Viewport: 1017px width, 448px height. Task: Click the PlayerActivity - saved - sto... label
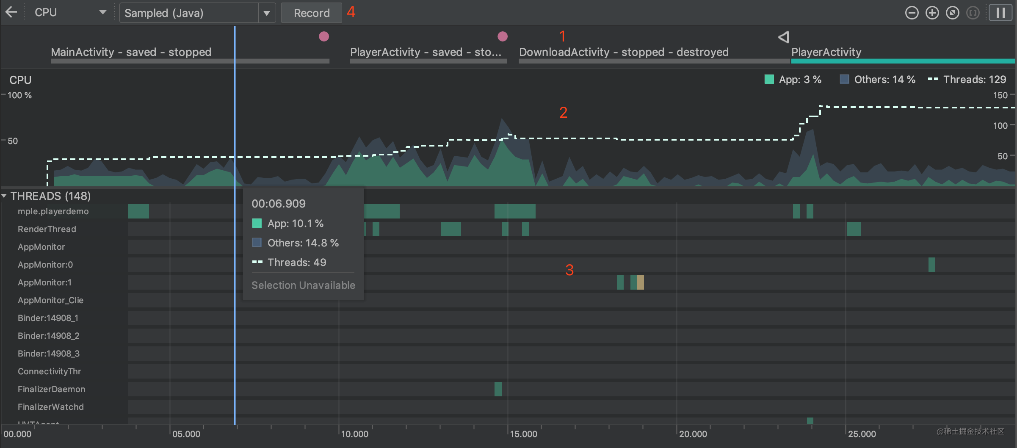coord(426,52)
